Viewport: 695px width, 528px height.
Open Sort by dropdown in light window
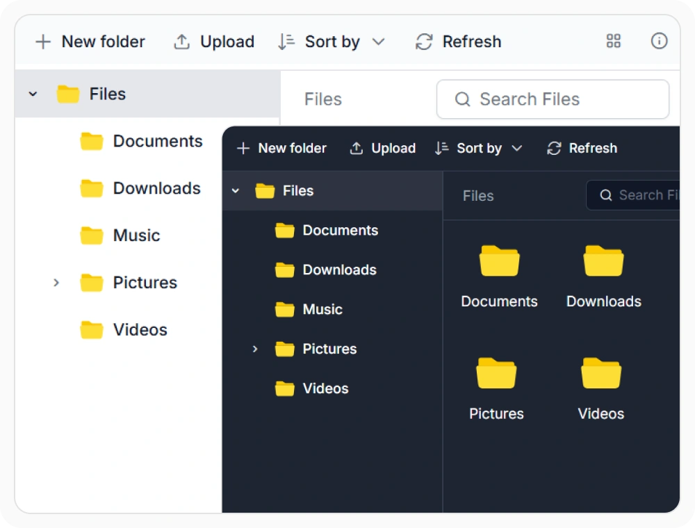[x=332, y=42]
